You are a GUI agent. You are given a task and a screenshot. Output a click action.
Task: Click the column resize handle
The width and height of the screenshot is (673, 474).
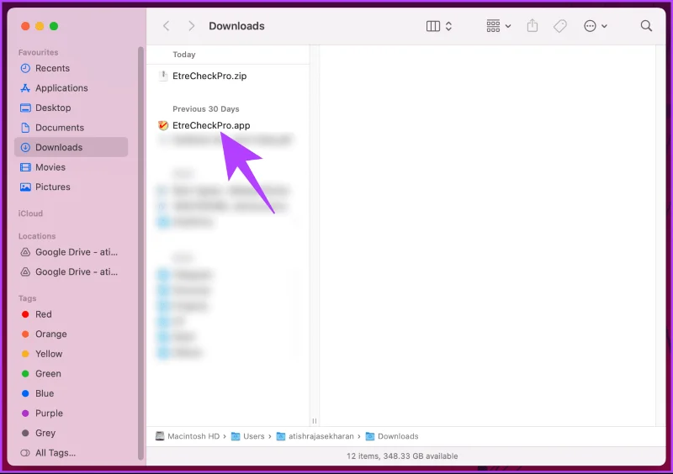[314, 421]
